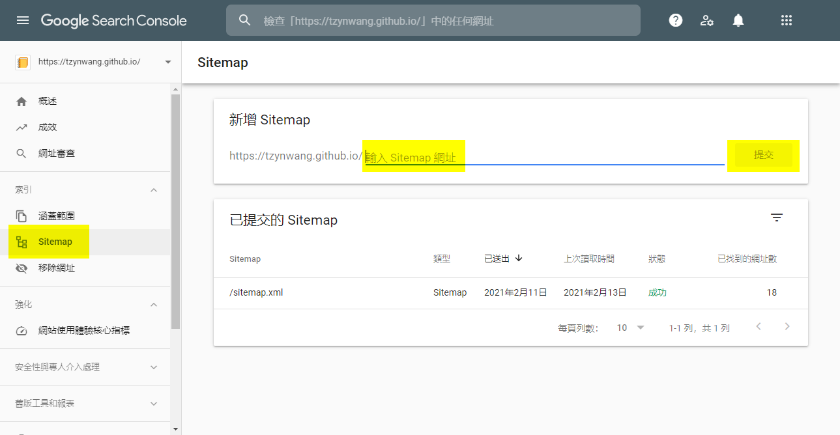Open 概述 in the sidebar
Image resolution: width=840 pixels, height=435 pixels.
tap(85, 102)
